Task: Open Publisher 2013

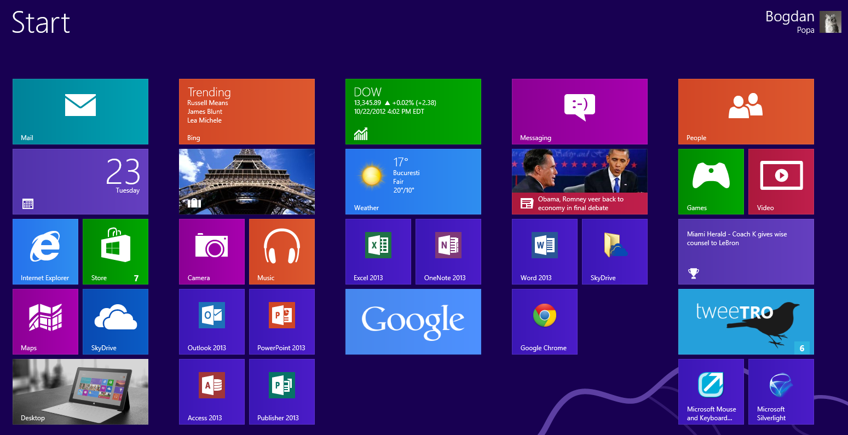Action: tap(281, 392)
